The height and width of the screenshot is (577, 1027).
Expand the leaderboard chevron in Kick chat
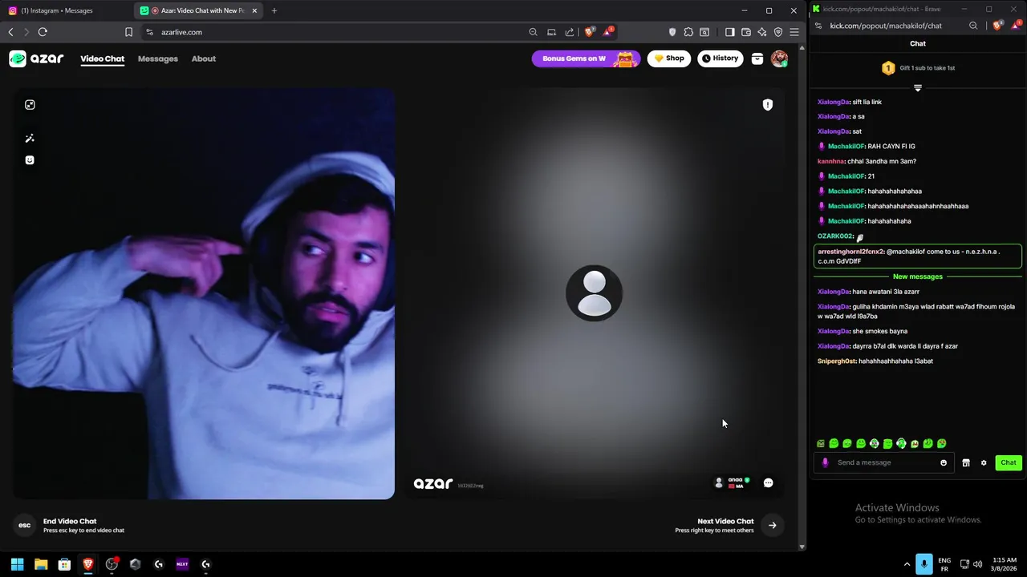click(918, 87)
